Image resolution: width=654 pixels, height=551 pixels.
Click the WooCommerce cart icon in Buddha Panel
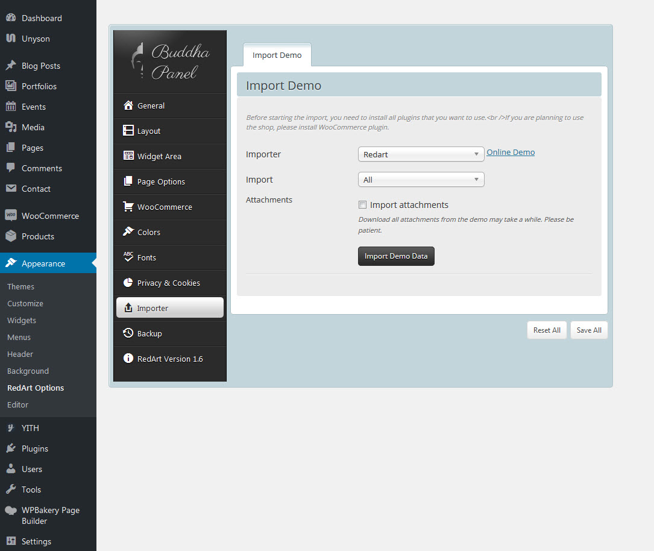point(128,207)
